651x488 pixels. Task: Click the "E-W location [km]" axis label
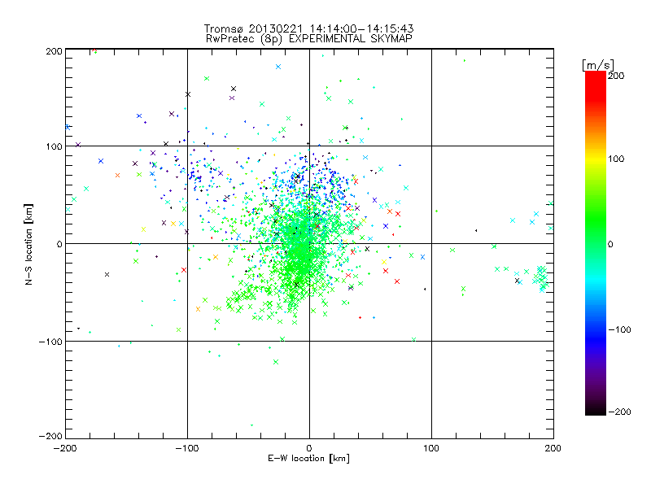tap(308, 459)
